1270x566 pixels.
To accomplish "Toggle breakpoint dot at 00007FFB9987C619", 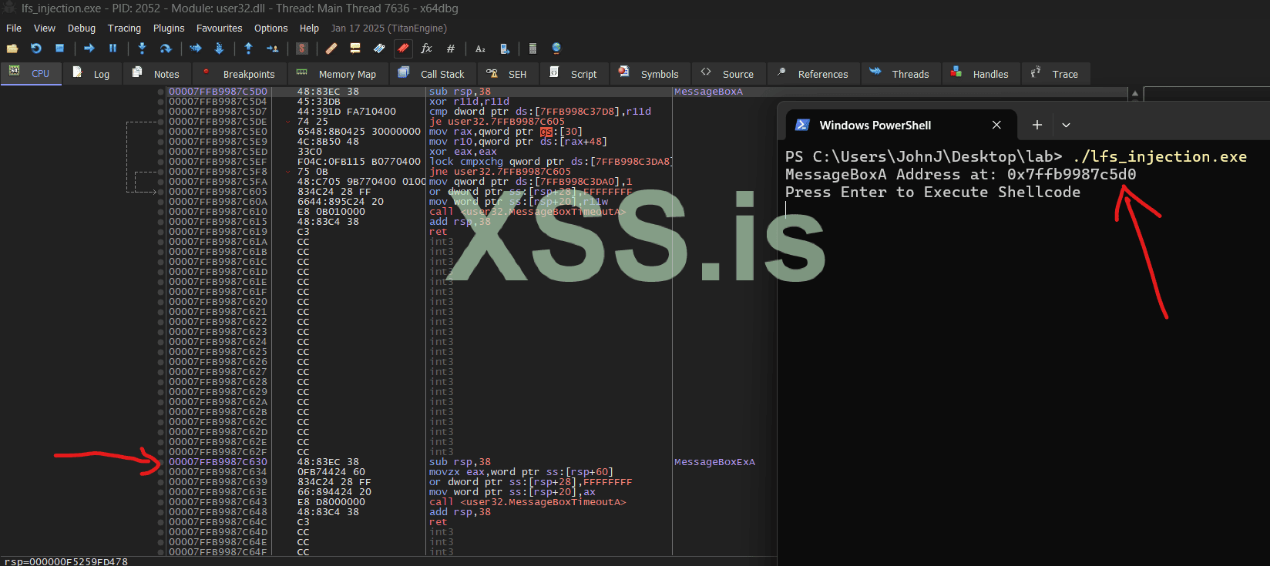I will (x=161, y=232).
